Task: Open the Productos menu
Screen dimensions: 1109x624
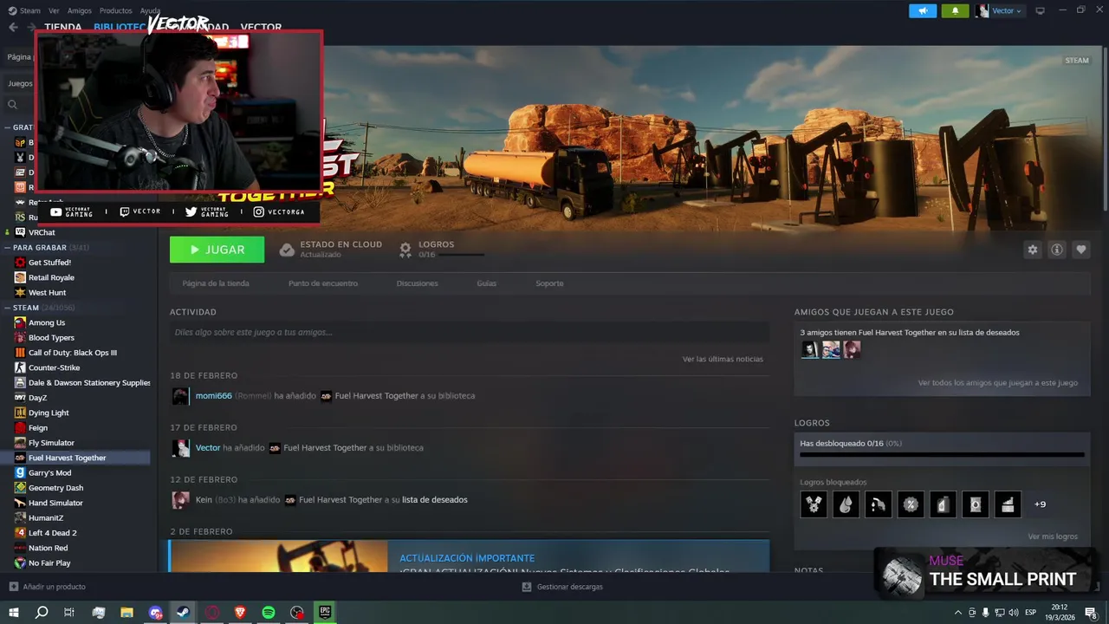Action: (115, 10)
